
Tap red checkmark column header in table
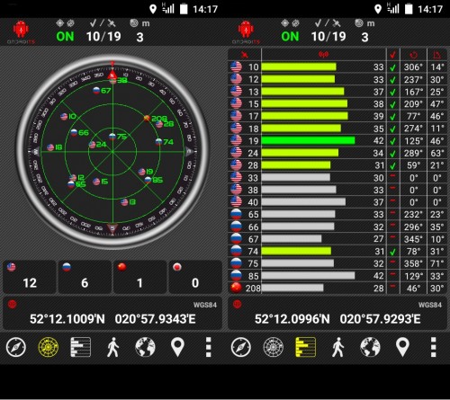392,55
